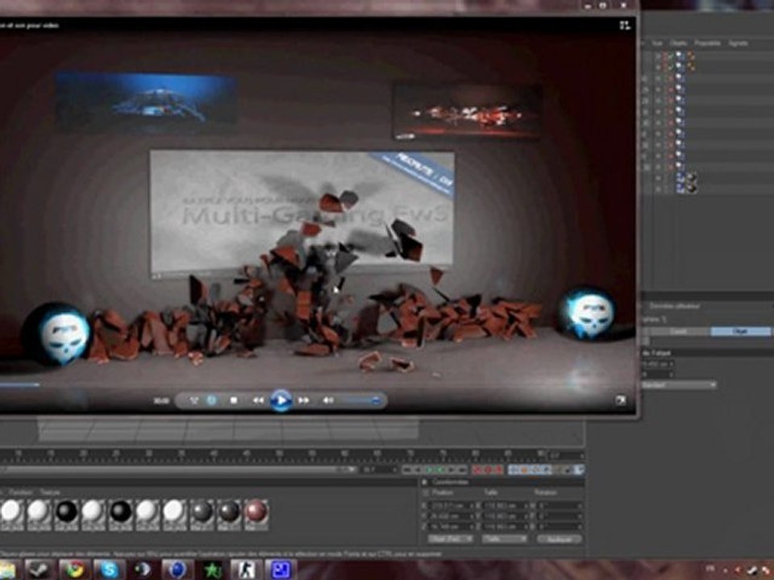Open the Fonction menu in material manager
Screen dimensions: 774x580
21,492
